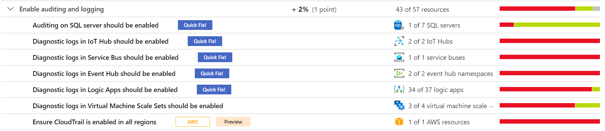Click the AWS resources cube icon
Viewport: 605px width, 131px height.
click(399, 122)
